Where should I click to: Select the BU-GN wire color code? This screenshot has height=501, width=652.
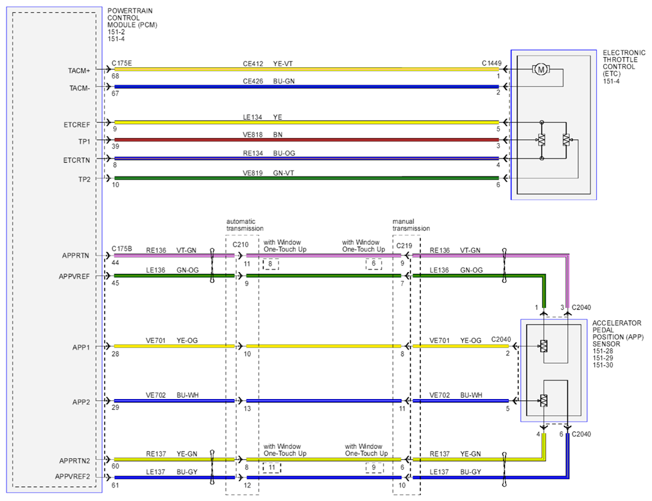(284, 81)
